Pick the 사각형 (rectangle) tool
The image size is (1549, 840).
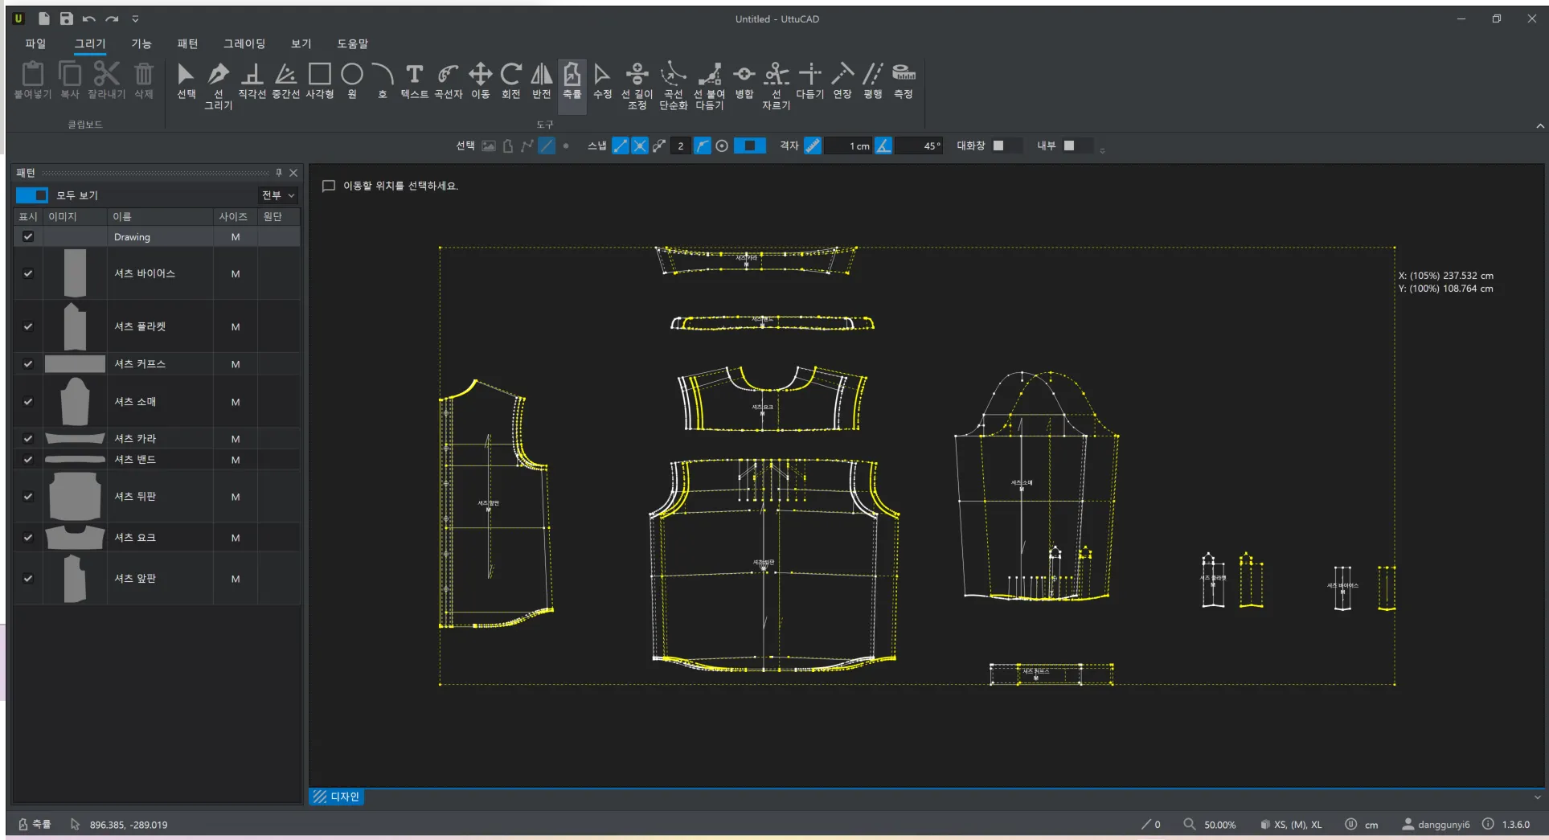pos(319,80)
